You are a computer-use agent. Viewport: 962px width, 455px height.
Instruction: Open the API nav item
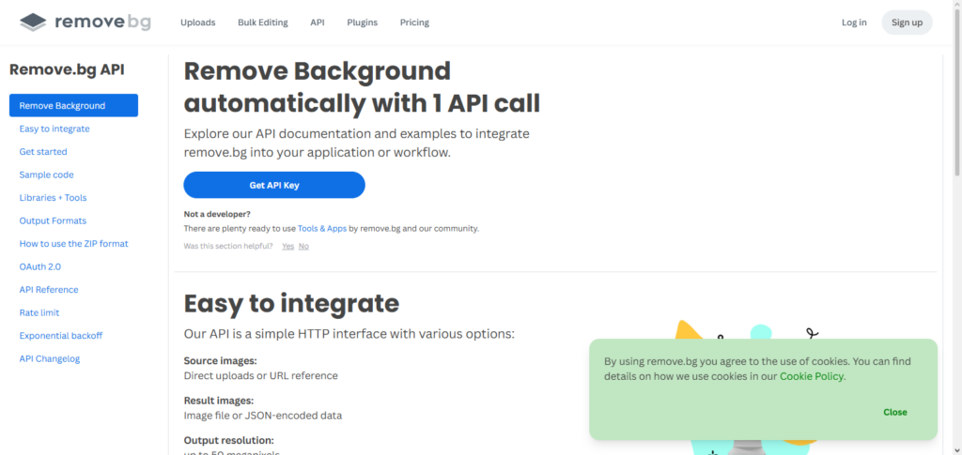pyautogui.click(x=318, y=23)
